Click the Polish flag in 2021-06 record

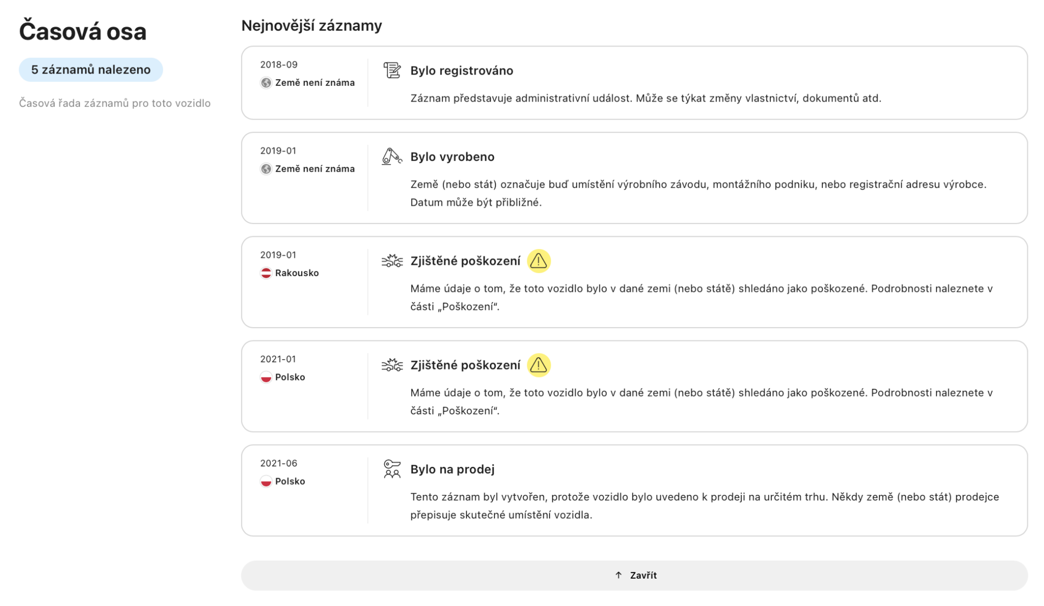[266, 481]
